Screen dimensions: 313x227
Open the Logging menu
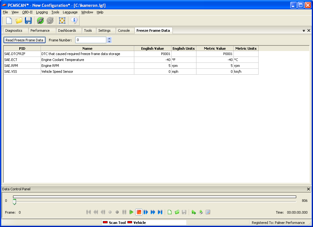42,12
